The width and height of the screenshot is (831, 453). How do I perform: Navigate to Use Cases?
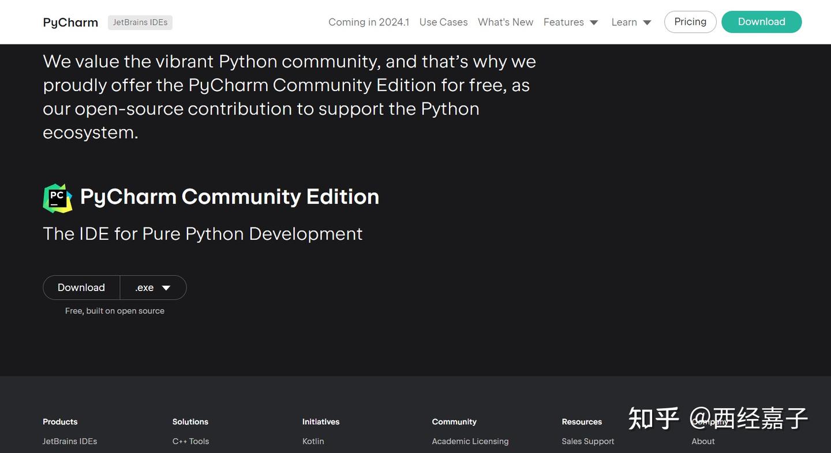click(x=443, y=22)
